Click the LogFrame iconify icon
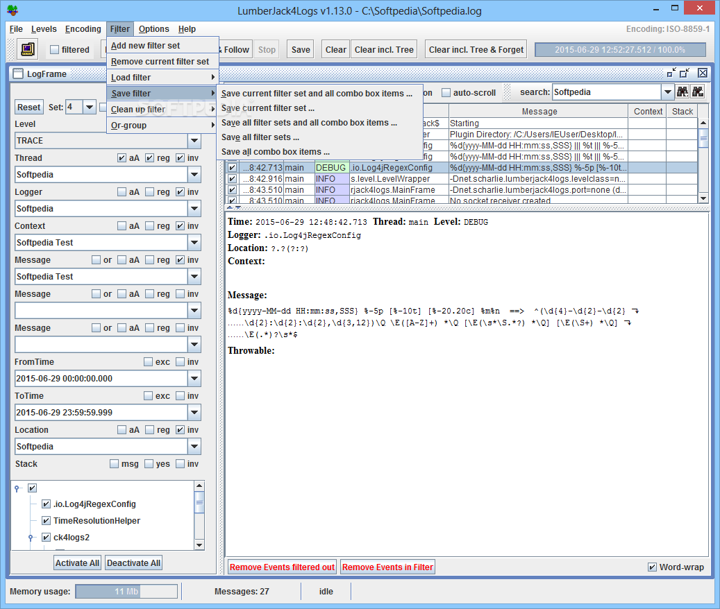Viewport: 720px width, 609px height. coord(671,73)
